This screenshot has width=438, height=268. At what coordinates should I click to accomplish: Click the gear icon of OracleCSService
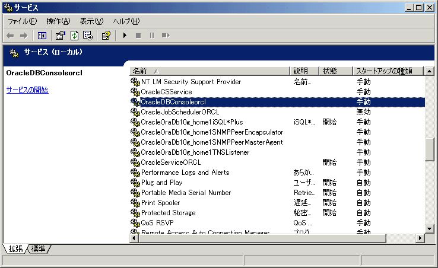point(135,92)
